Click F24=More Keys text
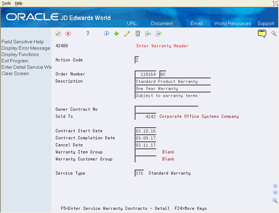 [191, 208]
